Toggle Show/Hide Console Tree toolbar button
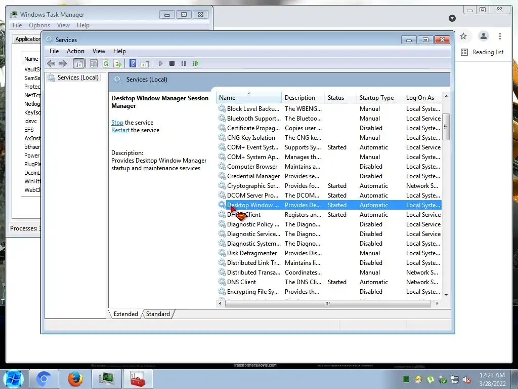 pyautogui.click(x=78, y=63)
